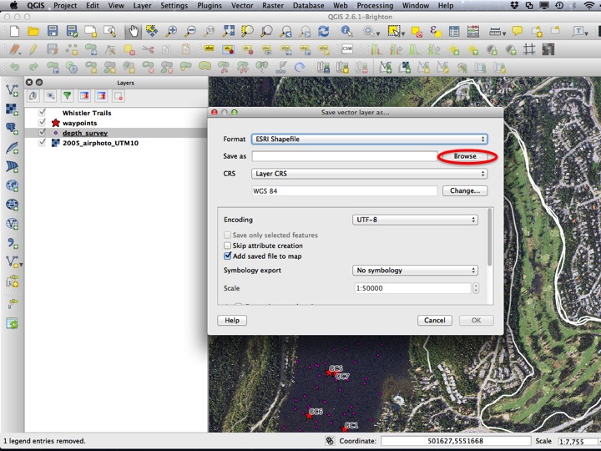Open the Format ESRI Shapefile dropdown
This screenshot has height=451, width=601.
tap(370, 139)
